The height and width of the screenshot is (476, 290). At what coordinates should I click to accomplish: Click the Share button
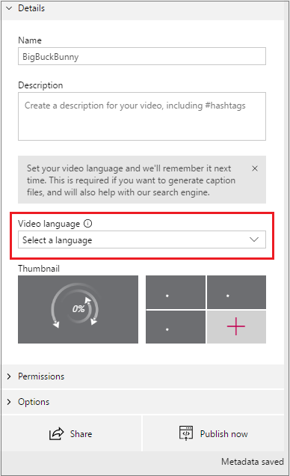click(71, 434)
